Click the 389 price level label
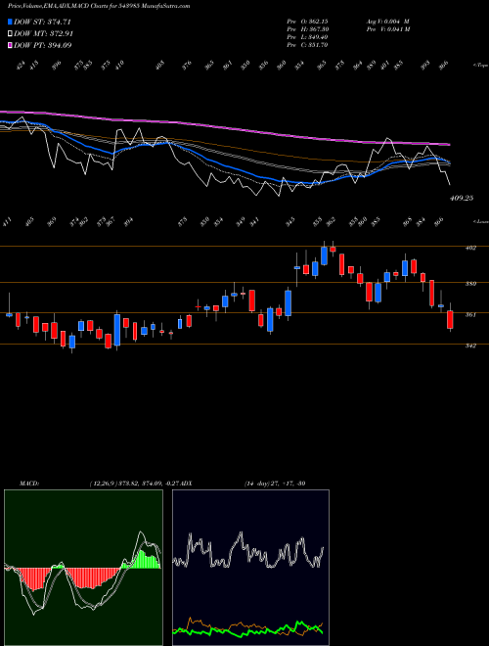 (x=470, y=284)
